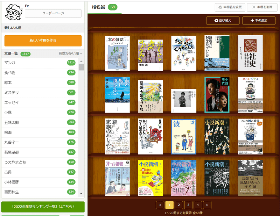
Task: Select the 五味太郎 bookshelf row
Action: (40, 122)
